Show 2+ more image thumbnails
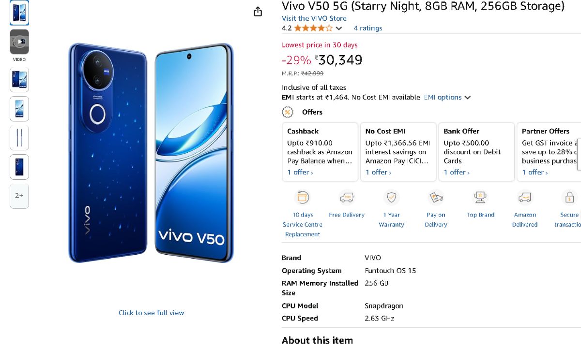The width and height of the screenshot is (581, 348). coord(19,196)
